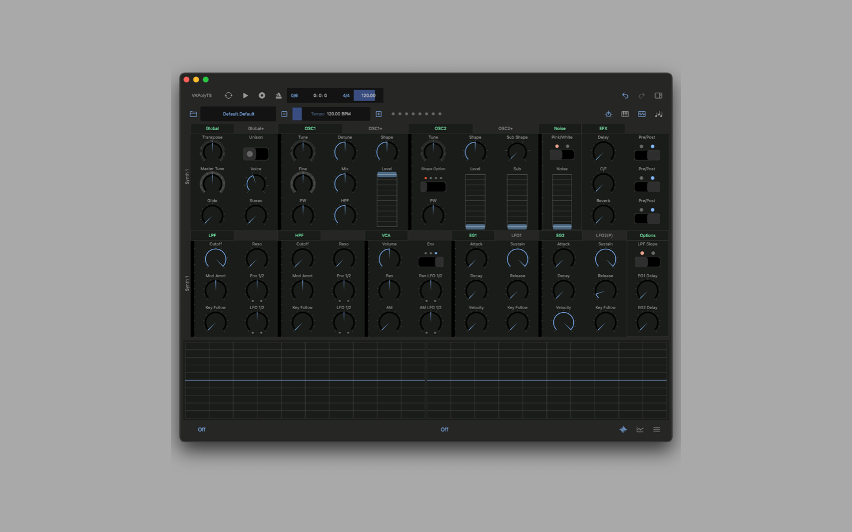Image resolution: width=852 pixels, height=532 pixels.
Task: Open the Default.Default preset selector
Action: (238, 114)
